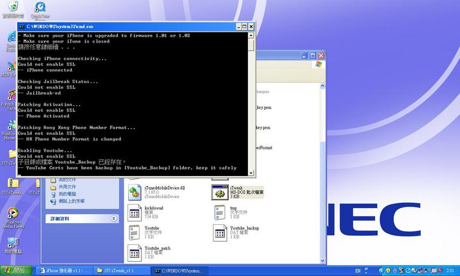The image size is (460, 276).
Task: Open 共用文件 link in Explorer sidebar
Action: point(67,187)
